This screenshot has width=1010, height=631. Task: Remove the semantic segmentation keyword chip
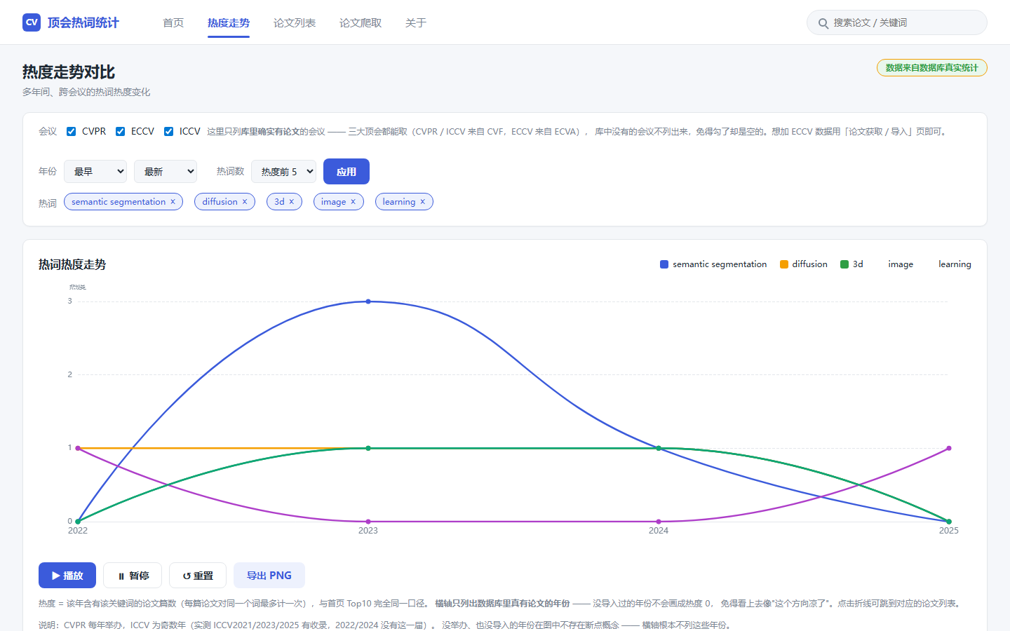pyautogui.click(x=173, y=202)
